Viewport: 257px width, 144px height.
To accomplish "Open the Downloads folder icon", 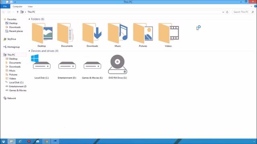I will tap(92, 33).
